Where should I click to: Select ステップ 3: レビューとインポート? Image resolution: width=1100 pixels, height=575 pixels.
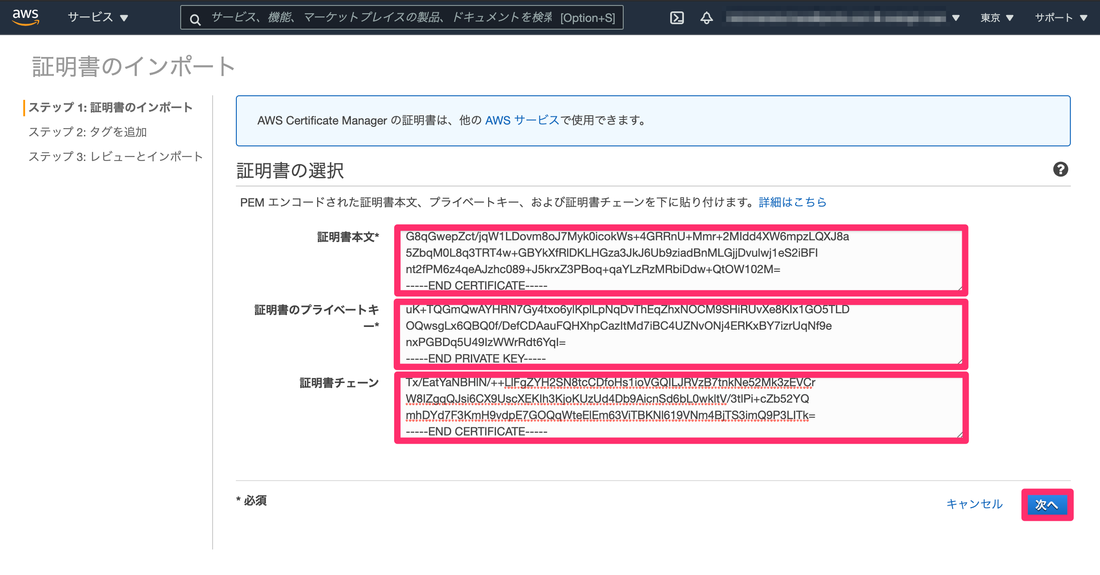point(116,156)
